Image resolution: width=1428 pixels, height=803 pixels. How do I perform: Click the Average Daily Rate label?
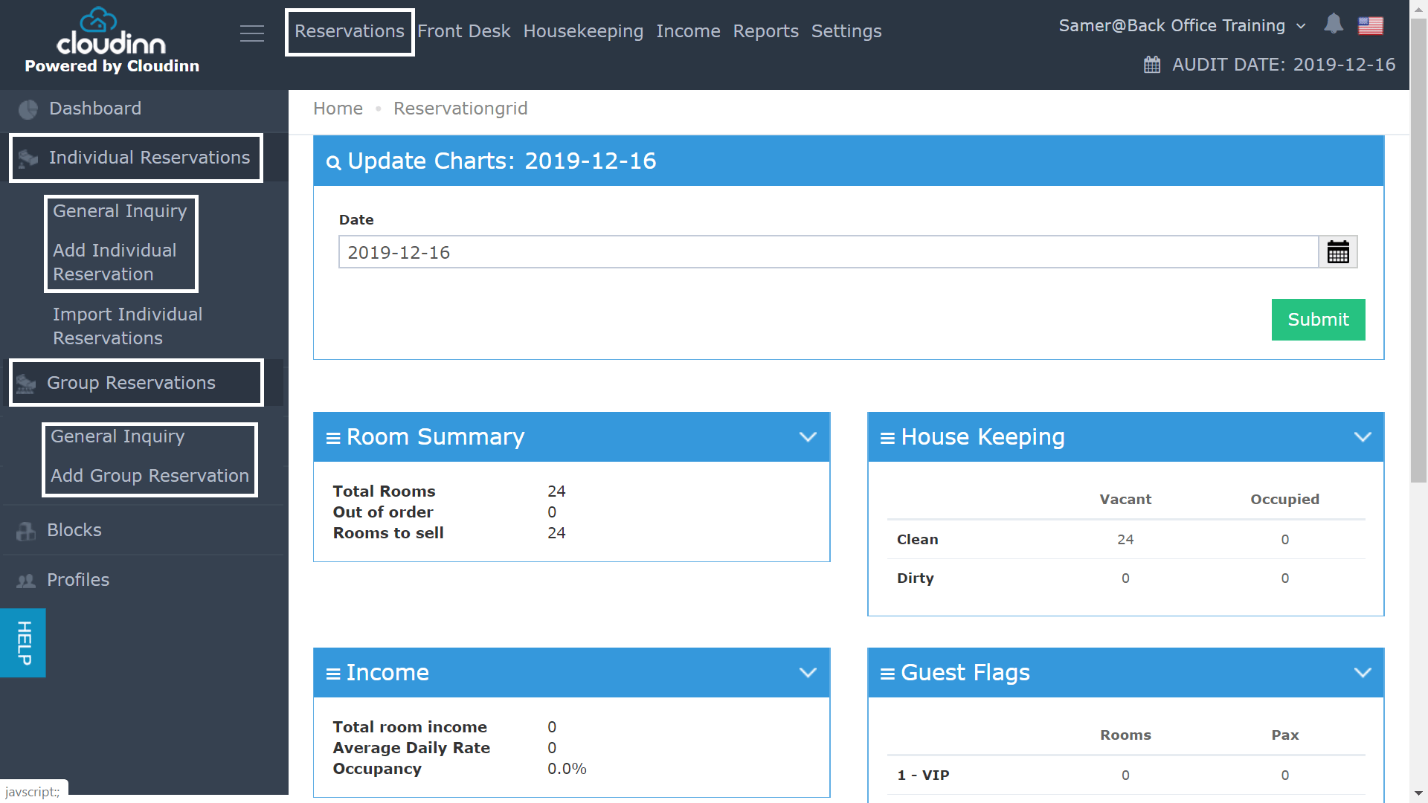click(x=411, y=748)
